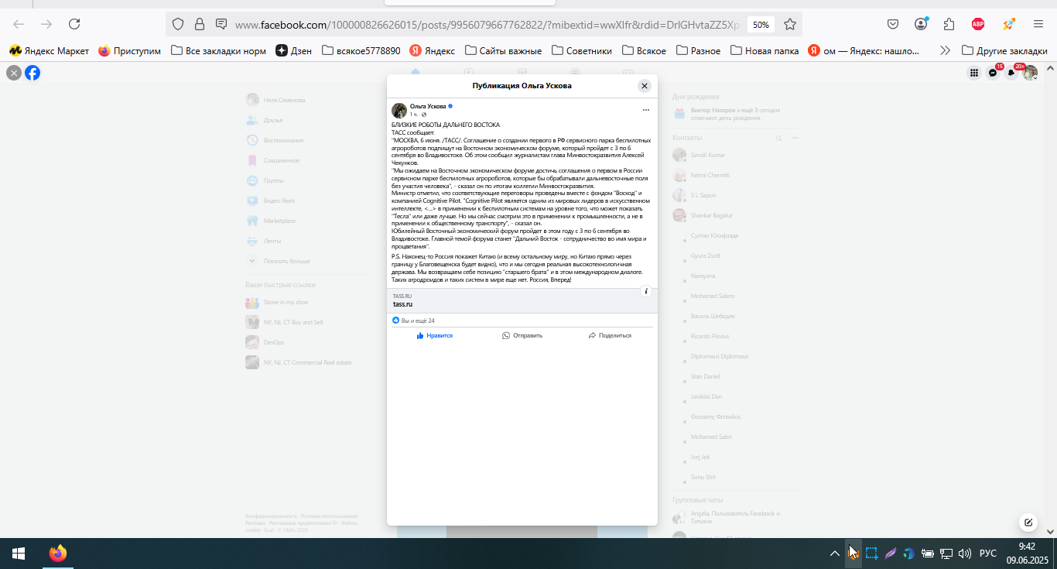This screenshot has width=1057, height=569.
Task: Open 'Другие закладки' folder
Action: tap(1004, 51)
